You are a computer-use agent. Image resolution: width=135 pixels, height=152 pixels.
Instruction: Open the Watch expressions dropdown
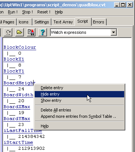114,32
